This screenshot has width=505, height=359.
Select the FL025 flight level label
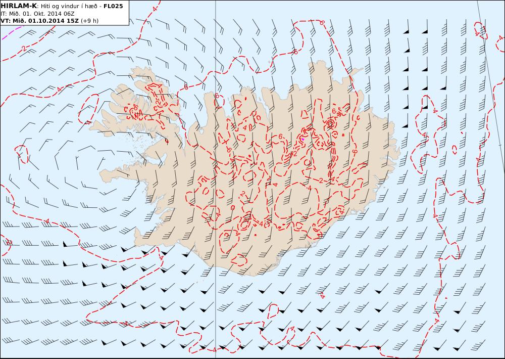tap(113, 6)
